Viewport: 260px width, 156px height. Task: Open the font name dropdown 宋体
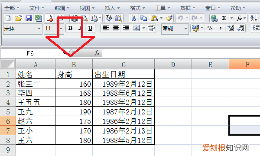39,29
